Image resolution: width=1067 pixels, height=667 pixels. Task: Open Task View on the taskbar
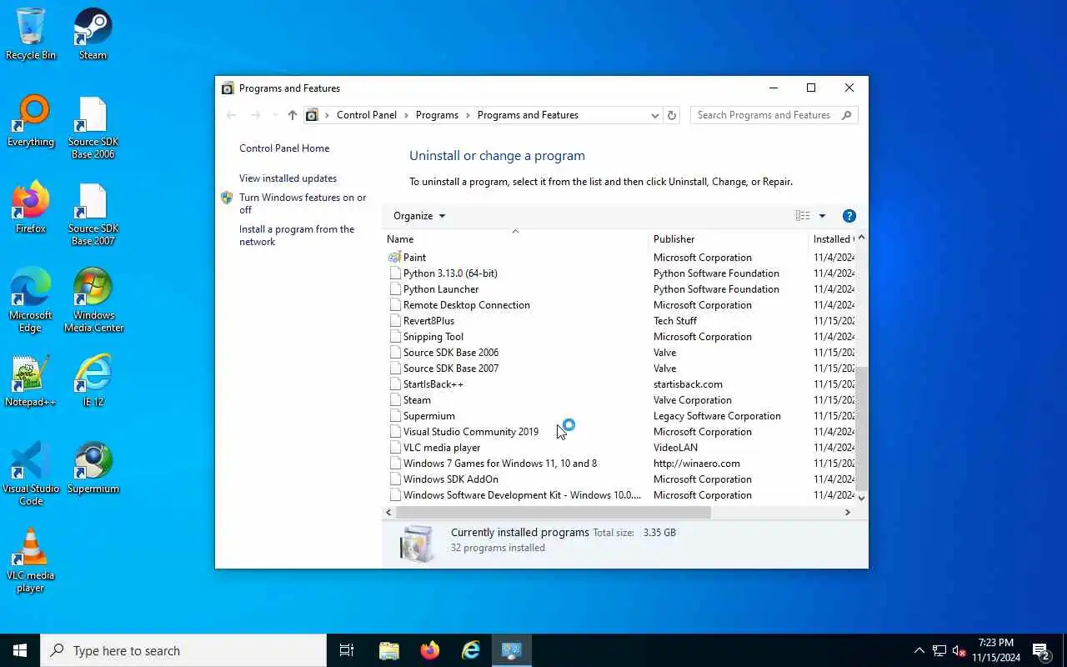coord(347,650)
